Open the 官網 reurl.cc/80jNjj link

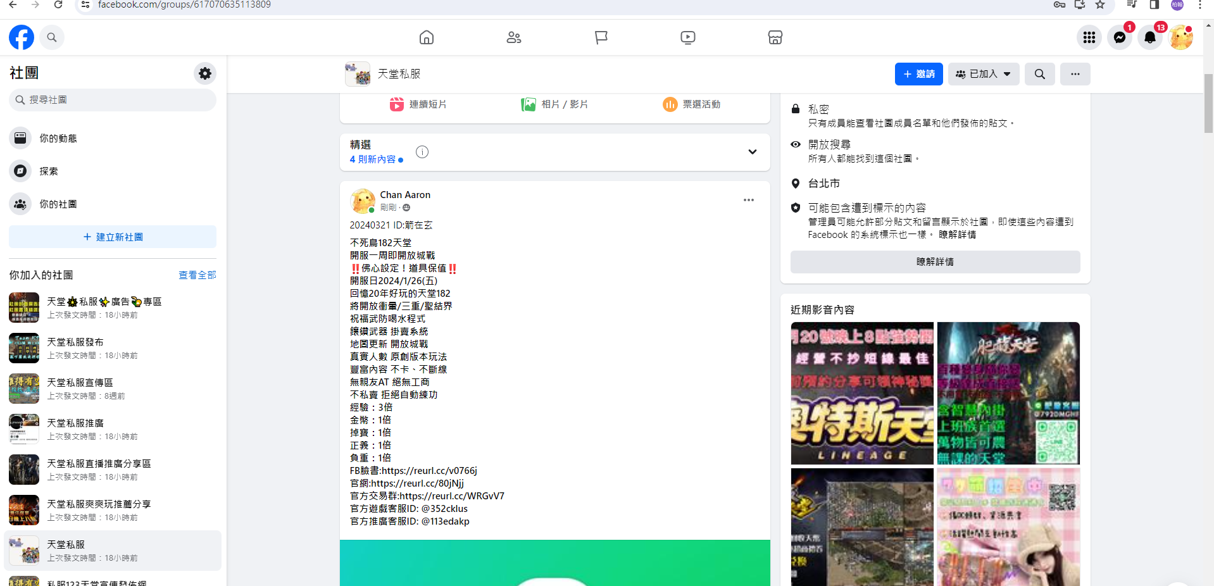pos(417,483)
